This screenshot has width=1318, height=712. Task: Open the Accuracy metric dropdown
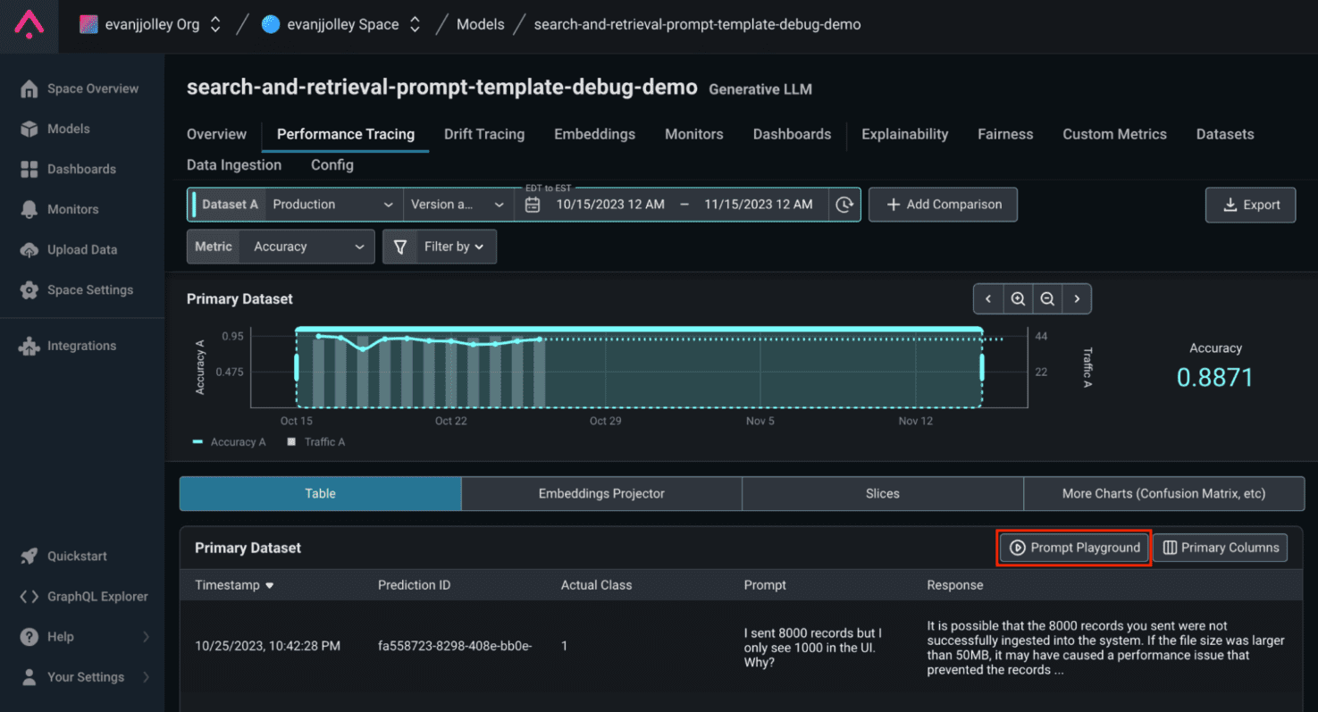click(x=306, y=247)
